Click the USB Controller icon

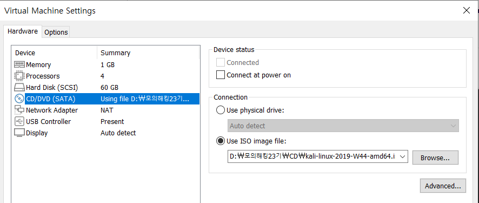tap(19, 121)
